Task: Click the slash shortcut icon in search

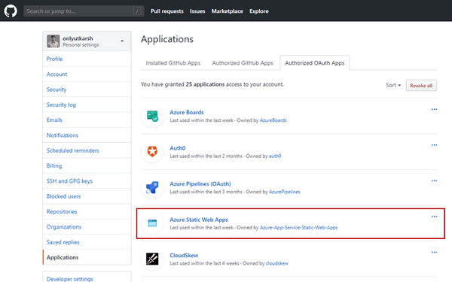Action: (137, 11)
